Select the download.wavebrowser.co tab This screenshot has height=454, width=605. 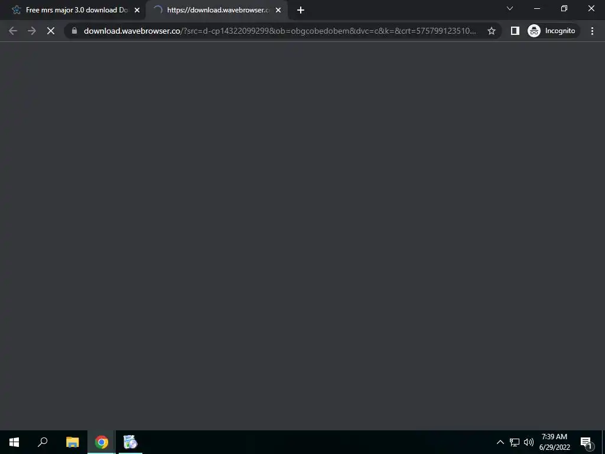point(216,10)
